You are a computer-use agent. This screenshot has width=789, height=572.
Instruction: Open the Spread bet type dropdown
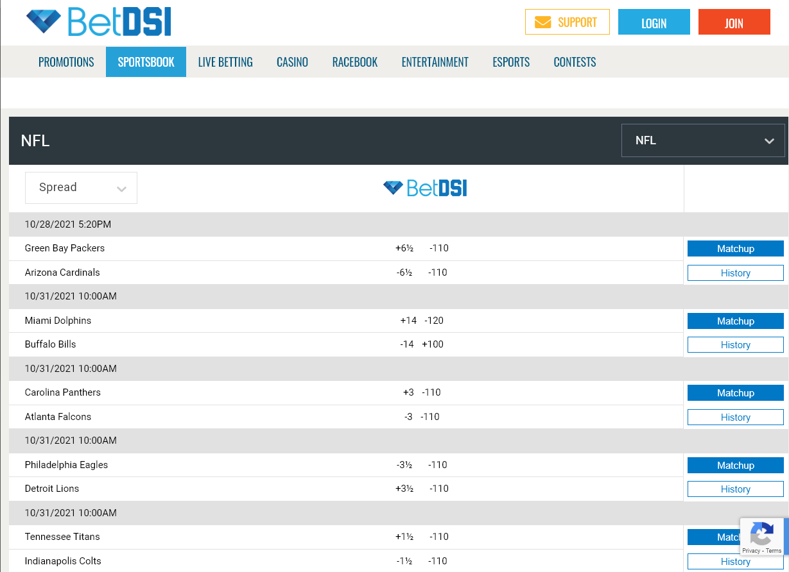(81, 188)
